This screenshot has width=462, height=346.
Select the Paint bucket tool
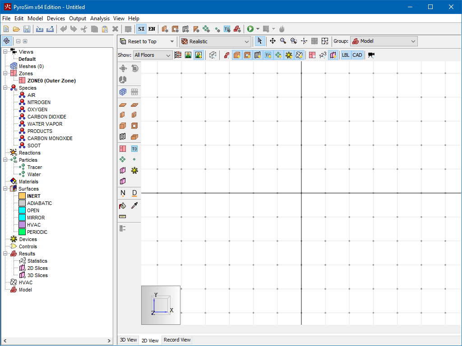(123, 205)
